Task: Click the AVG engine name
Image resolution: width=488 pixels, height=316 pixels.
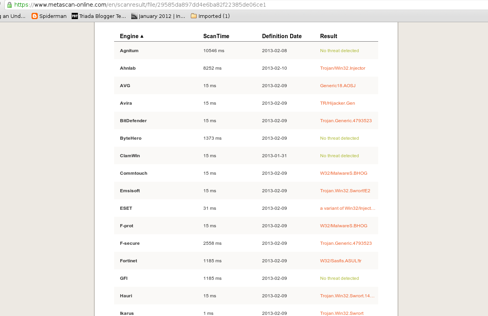Action: pos(125,86)
